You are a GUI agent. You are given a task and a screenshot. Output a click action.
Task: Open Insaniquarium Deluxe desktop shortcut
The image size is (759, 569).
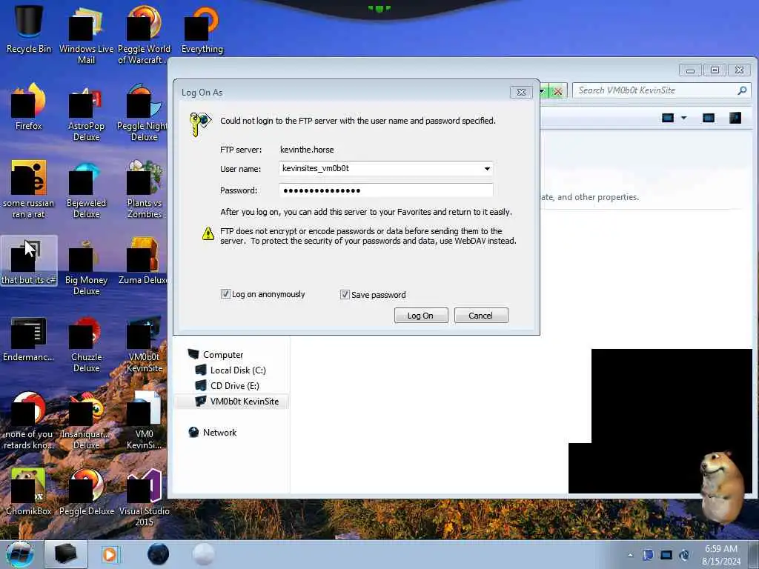[86, 421]
